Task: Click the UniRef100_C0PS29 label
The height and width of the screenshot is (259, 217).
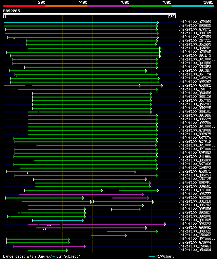Action: [x=195, y=78]
